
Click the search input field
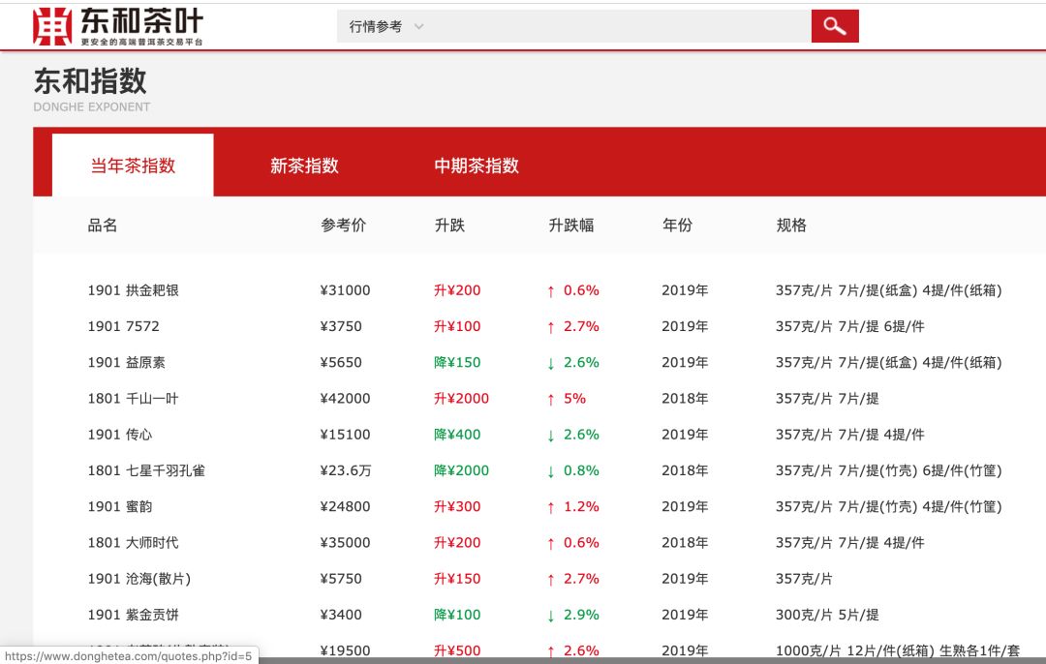(620, 26)
